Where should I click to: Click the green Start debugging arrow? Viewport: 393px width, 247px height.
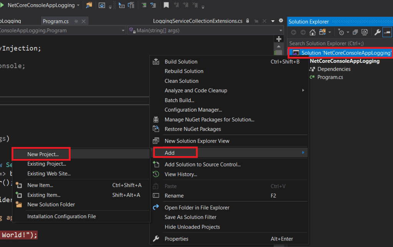point(2,5)
